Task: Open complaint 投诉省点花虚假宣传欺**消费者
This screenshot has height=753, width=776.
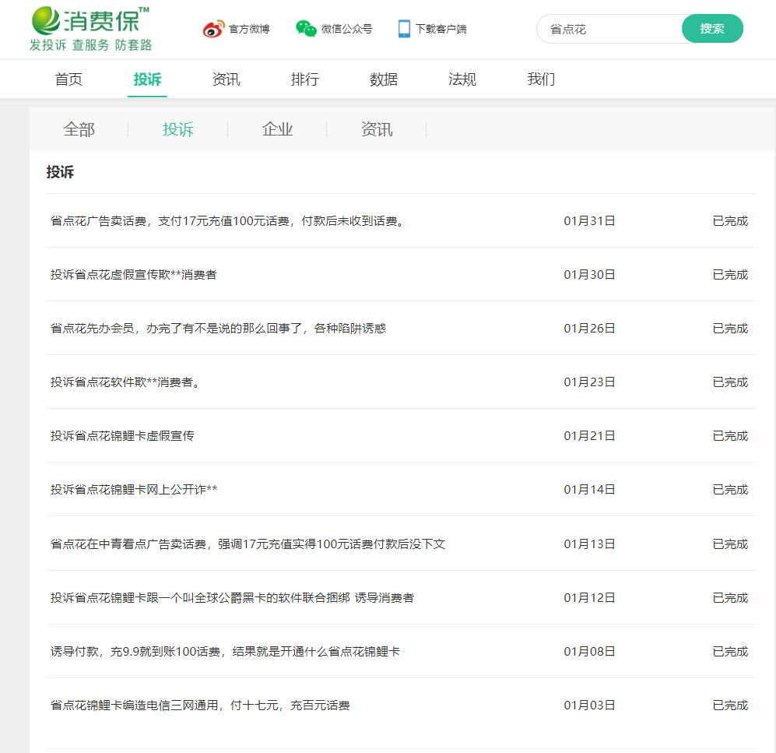Action: tap(134, 275)
